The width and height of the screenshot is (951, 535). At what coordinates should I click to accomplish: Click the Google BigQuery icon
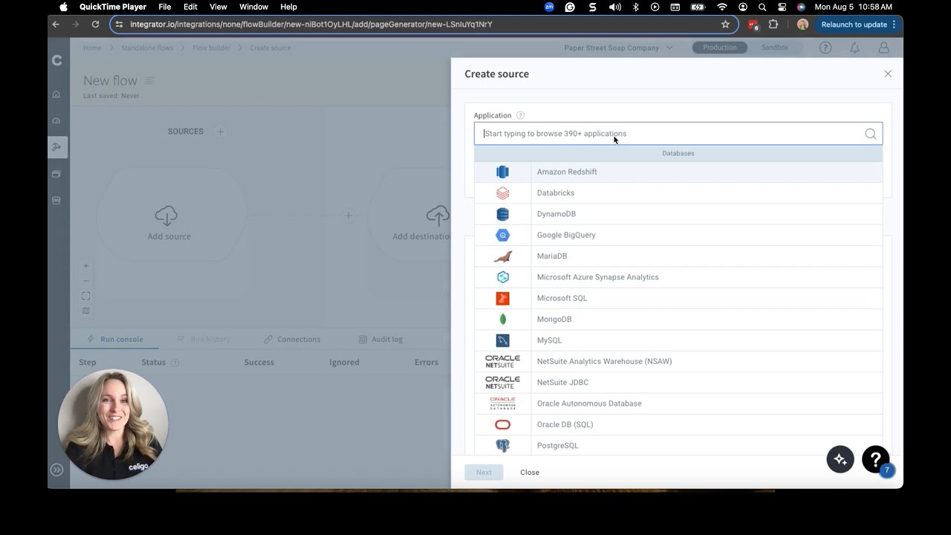tap(502, 235)
